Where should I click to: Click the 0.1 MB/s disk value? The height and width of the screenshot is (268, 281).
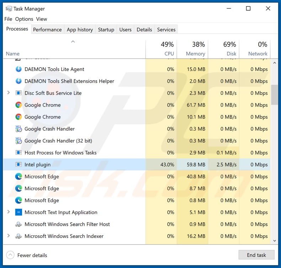pos(227,153)
